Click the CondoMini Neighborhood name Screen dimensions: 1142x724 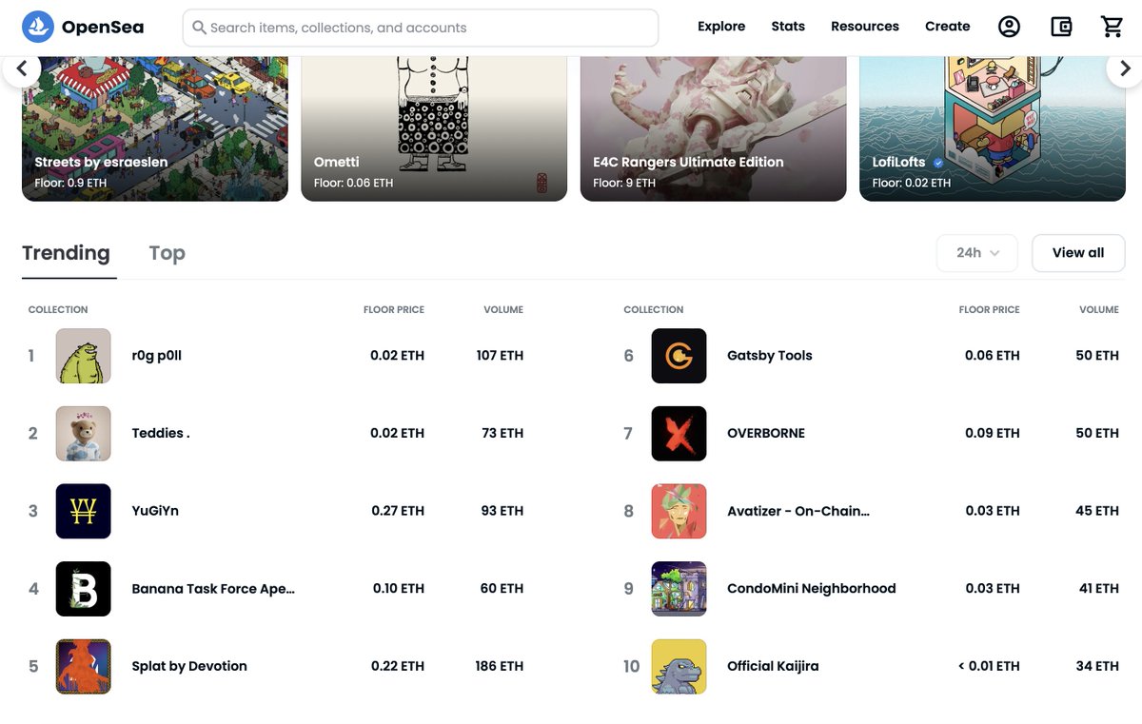click(812, 589)
